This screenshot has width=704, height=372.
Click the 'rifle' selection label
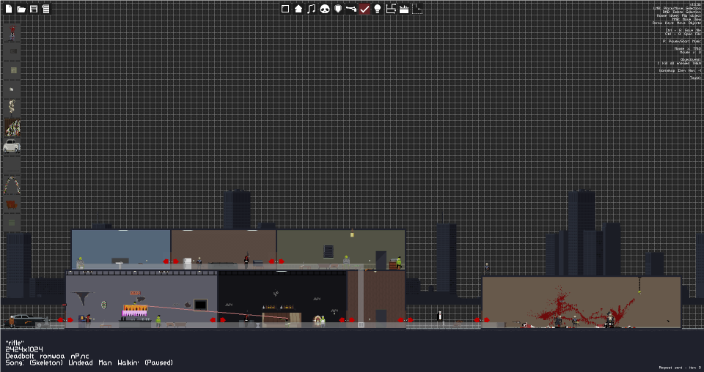coord(15,343)
